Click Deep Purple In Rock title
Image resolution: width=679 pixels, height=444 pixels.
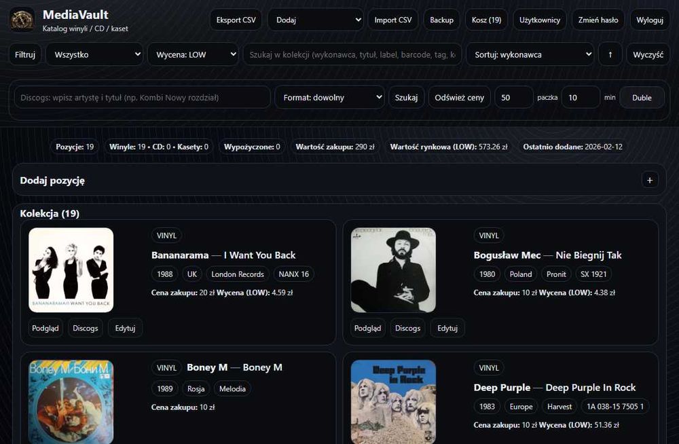point(555,387)
